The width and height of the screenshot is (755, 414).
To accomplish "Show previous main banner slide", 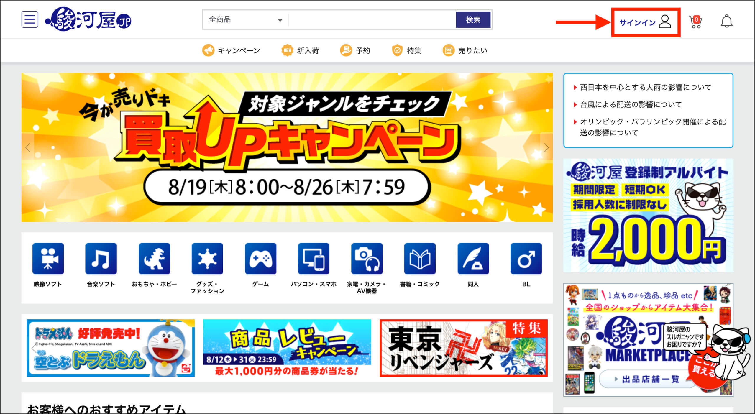I will pyautogui.click(x=28, y=147).
